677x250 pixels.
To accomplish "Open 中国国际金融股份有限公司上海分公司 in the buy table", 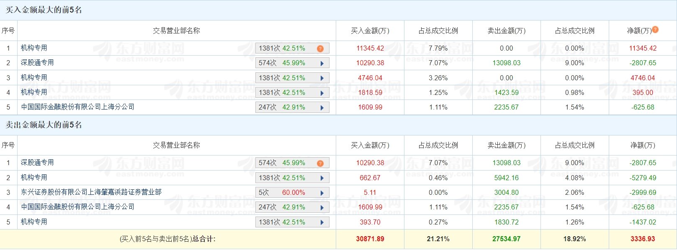I will [78, 107].
